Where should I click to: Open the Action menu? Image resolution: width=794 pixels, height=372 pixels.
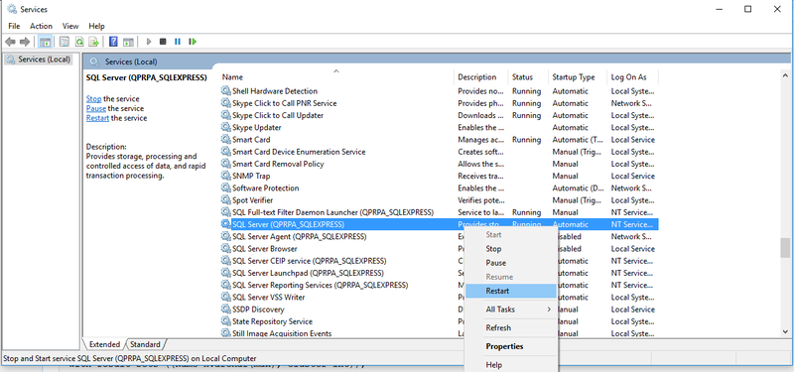pos(41,26)
